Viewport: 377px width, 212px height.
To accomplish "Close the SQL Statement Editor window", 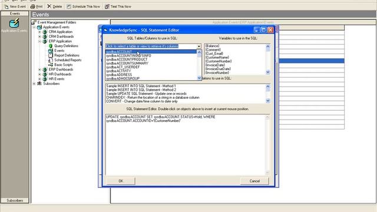I will pos(270,30).
